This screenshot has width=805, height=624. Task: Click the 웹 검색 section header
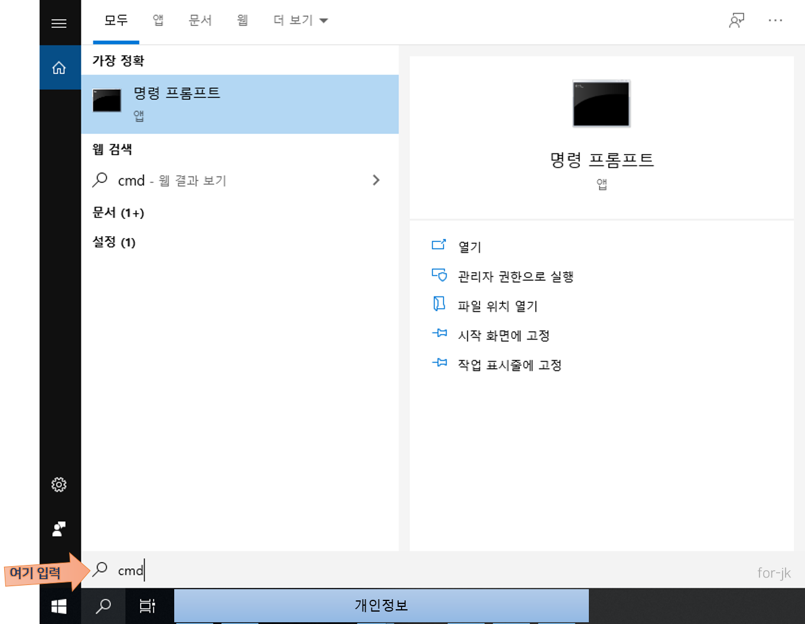[x=112, y=149]
